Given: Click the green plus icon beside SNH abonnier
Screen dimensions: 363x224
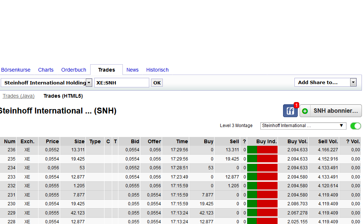Looking at the screenshot, I should click(x=305, y=111).
